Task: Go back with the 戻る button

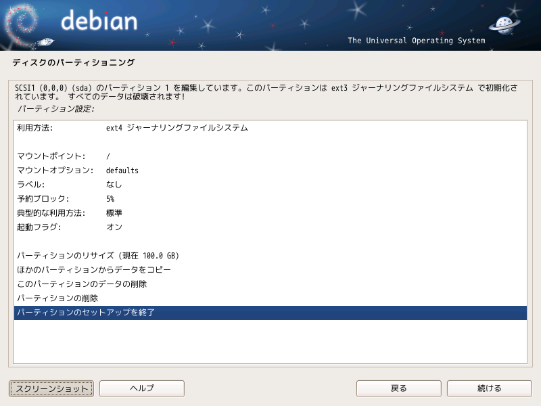Action: tap(398, 388)
